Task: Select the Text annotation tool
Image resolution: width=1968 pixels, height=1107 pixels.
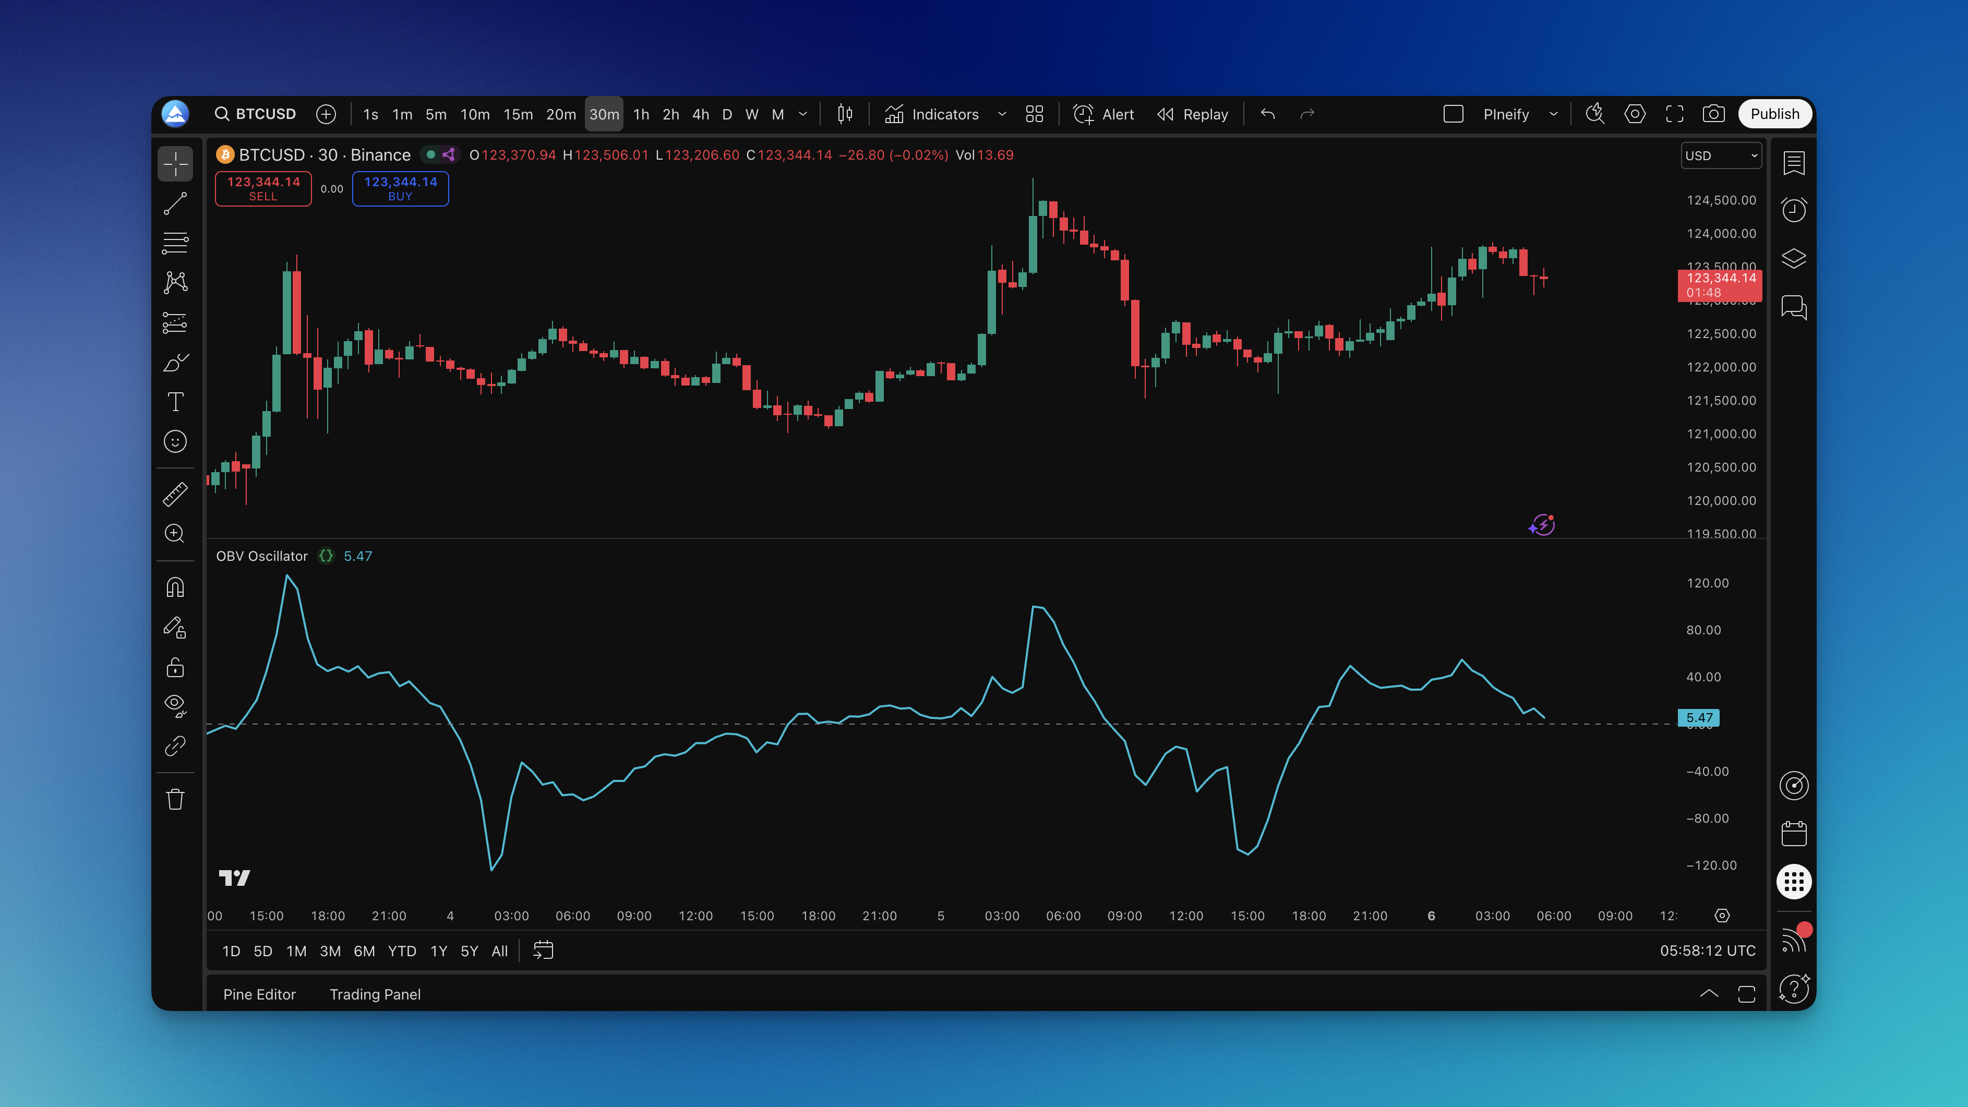Action: (175, 402)
